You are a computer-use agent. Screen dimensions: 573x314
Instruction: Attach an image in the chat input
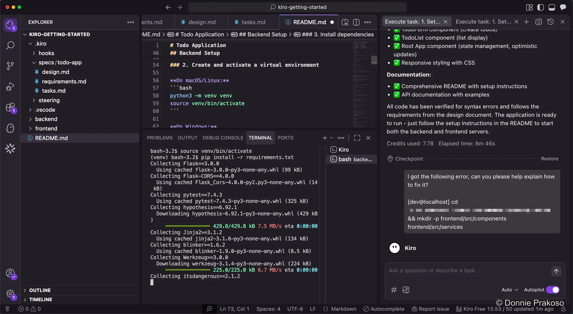(x=406, y=290)
